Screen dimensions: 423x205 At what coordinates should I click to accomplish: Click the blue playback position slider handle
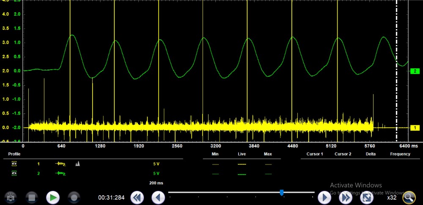point(282,193)
